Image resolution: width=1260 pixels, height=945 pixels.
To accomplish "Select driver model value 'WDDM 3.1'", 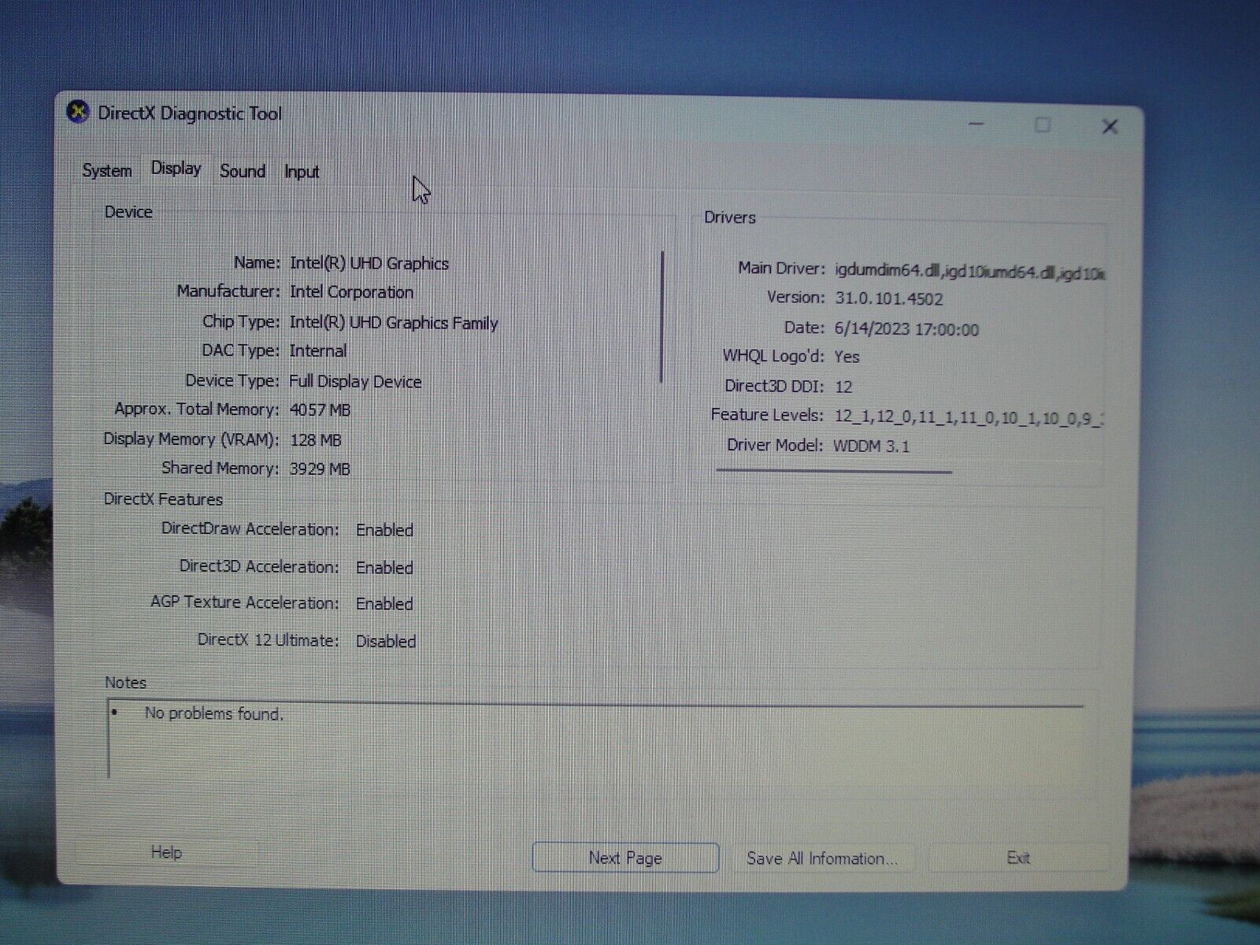I will tap(872, 447).
